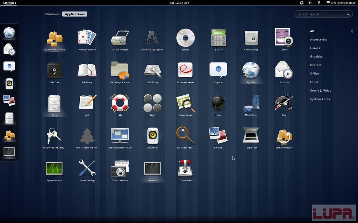Launch Evolution mail in the grid
The height and width of the screenshot is (223, 358).
[x=284, y=72]
